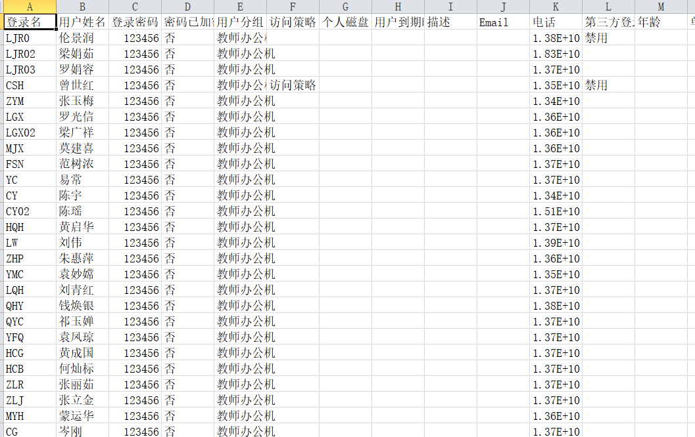Select cell with login name ZHP

click(30, 259)
